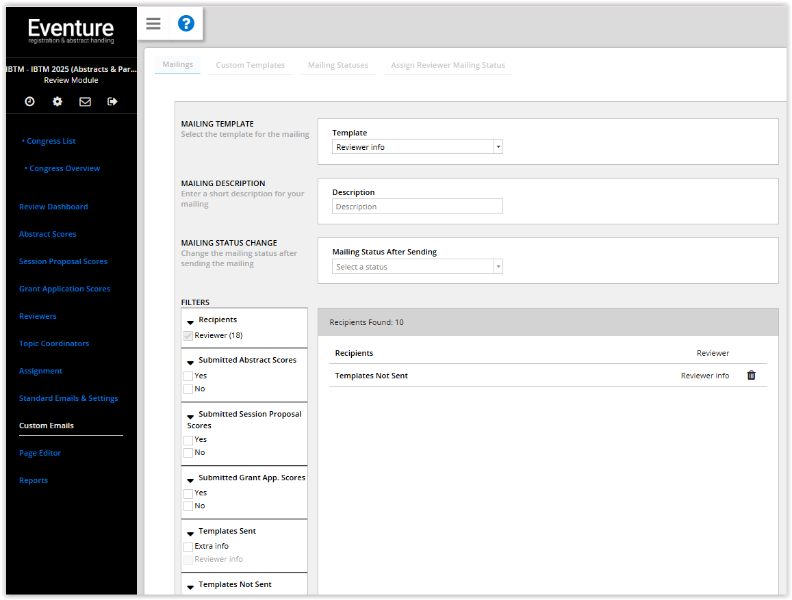Click the hamburger menu icon
The image size is (792, 600).
(153, 24)
